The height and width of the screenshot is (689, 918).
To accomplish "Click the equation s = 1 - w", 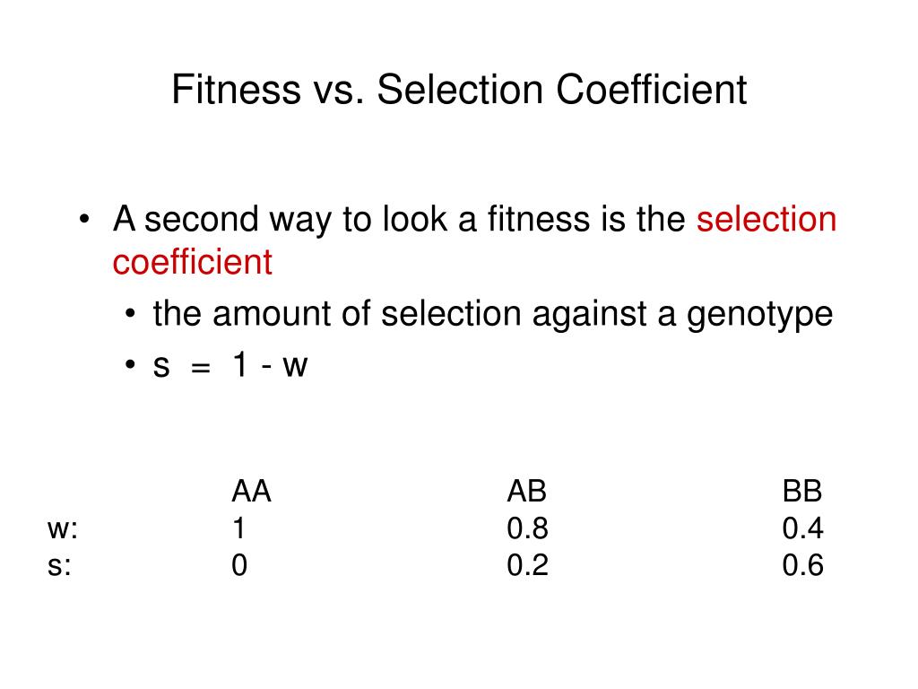I will [229, 365].
